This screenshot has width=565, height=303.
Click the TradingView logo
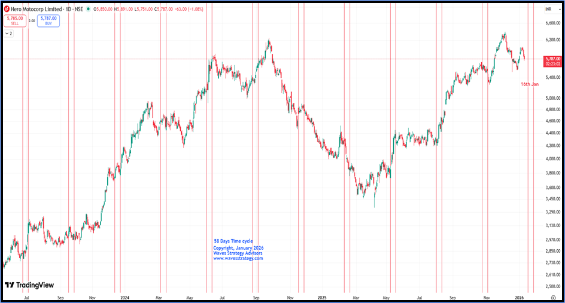pyautogui.click(x=29, y=285)
